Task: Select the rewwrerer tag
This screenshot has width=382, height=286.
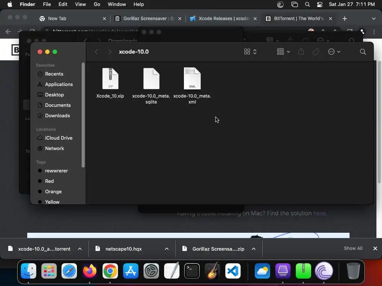Action: [56, 171]
